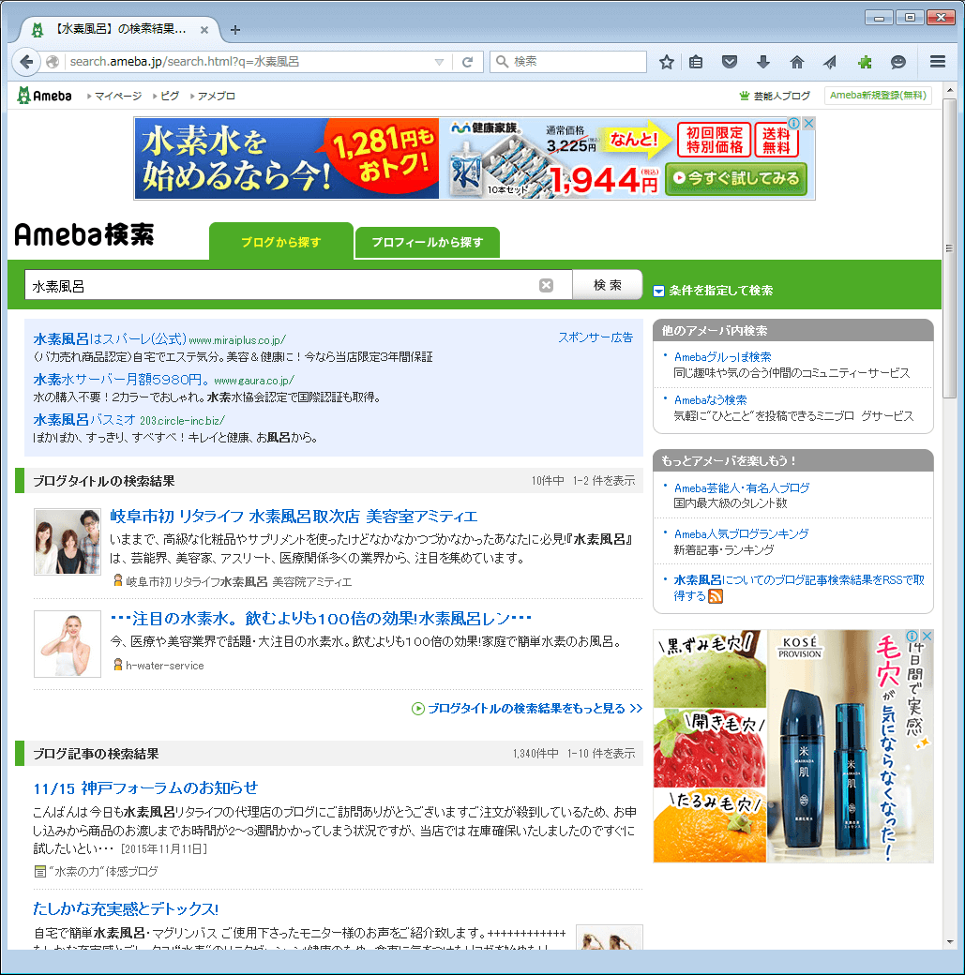Click the browser address bar URL
965x975 pixels.
(x=249, y=62)
